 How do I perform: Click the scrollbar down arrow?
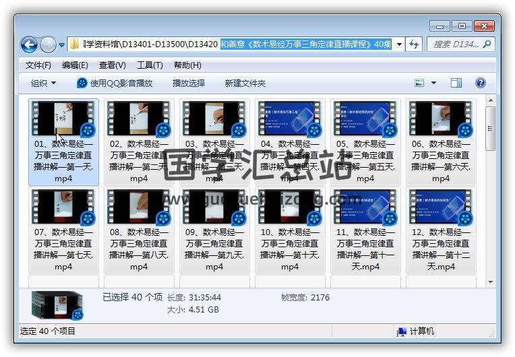pyautogui.click(x=490, y=282)
